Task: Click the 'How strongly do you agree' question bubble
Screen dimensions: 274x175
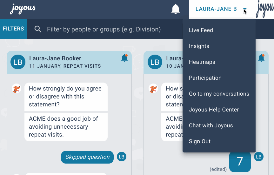Action: coord(66,97)
